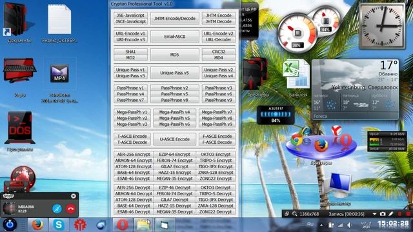Click the CRC32 button
This screenshot has height=232, width=413.
219,52
